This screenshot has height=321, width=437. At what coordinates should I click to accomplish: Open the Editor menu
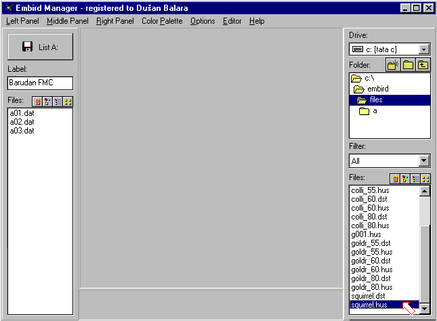(x=232, y=21)
